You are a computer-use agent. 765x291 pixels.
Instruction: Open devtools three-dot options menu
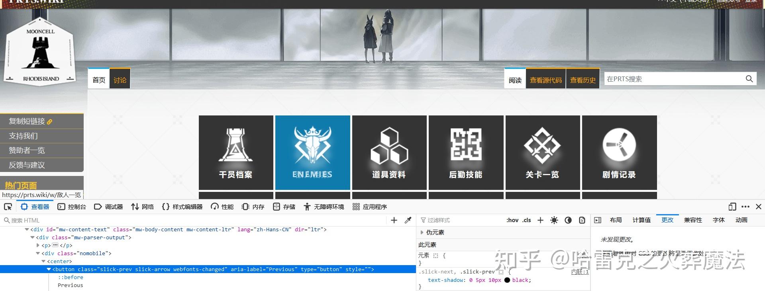(x=745, y=207)
